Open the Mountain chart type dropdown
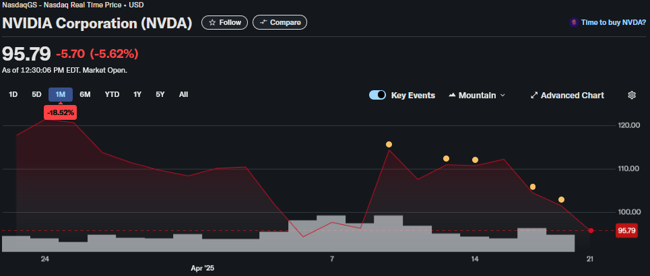This screenshot has height=276, width=650. (477, 96)
